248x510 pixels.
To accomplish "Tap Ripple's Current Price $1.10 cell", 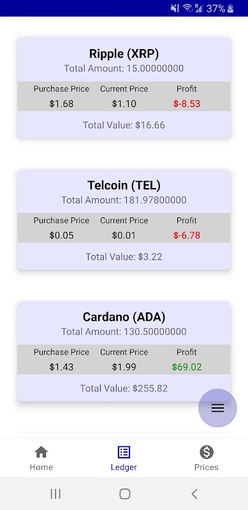I will point(124,104).
